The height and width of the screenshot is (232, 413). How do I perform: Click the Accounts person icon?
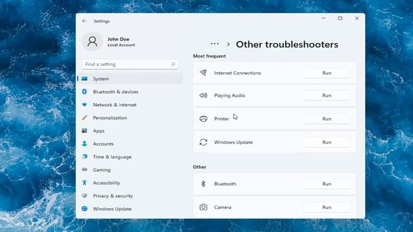click(85, 144)
